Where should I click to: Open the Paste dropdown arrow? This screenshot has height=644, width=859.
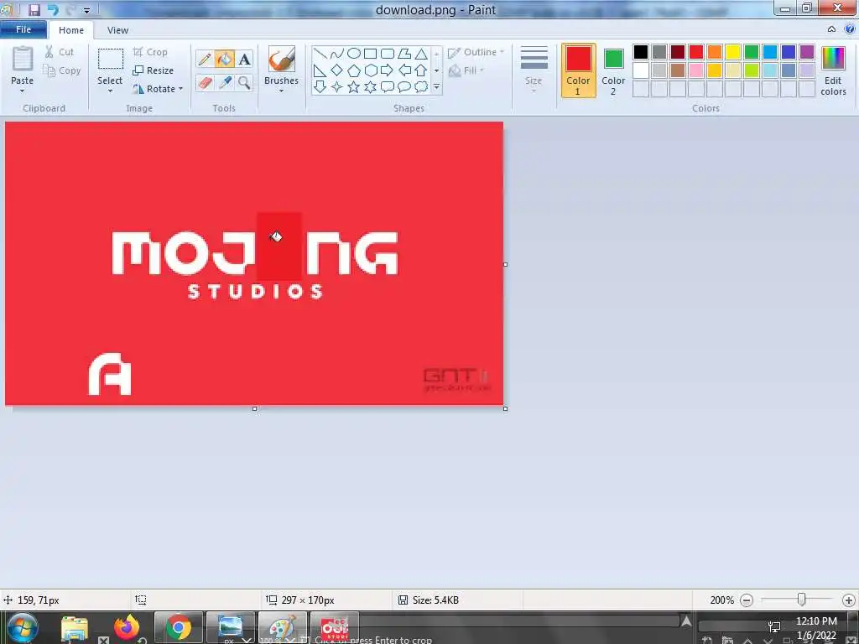pos(22,91)
